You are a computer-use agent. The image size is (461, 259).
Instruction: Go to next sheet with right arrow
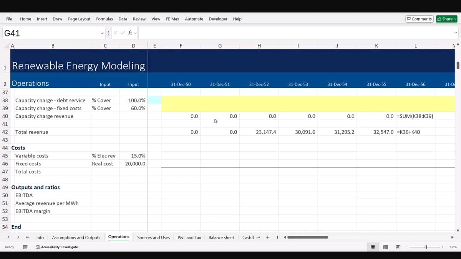[x=18, y=237]
